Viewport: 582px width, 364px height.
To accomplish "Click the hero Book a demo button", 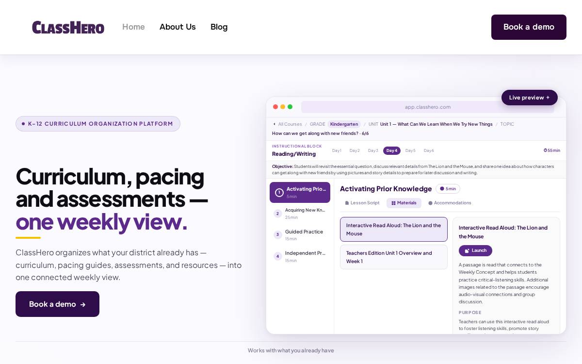I will point(57,304).
